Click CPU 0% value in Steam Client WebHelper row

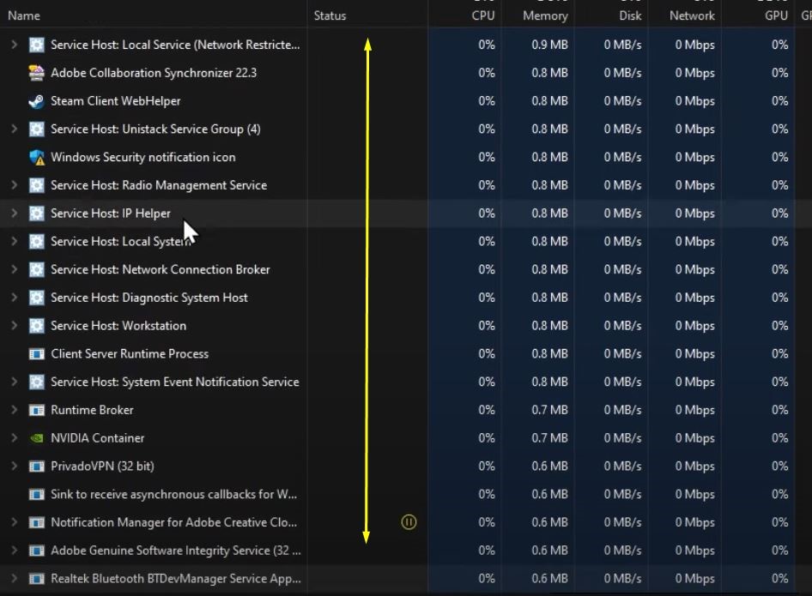coord(487,101)
